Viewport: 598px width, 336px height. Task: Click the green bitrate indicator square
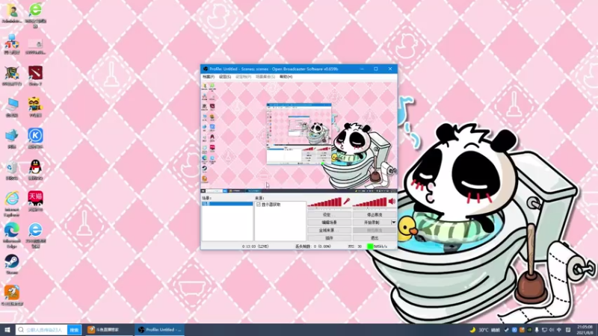(370, 246)
